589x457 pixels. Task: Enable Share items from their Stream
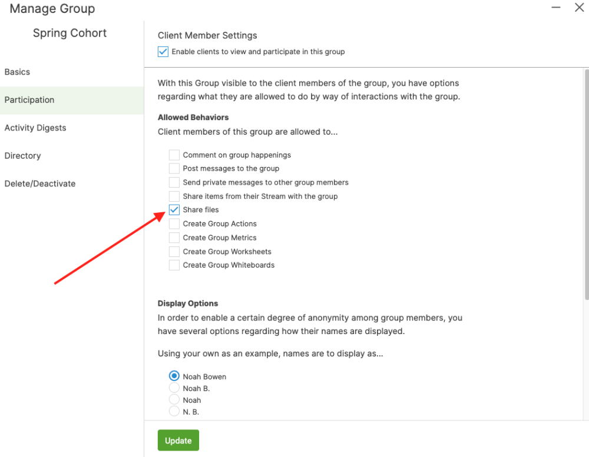point(174,196)
